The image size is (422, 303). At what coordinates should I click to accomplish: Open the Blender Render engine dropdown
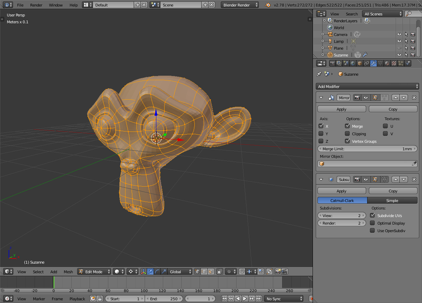pyautogui.click(x=240, y=5)
